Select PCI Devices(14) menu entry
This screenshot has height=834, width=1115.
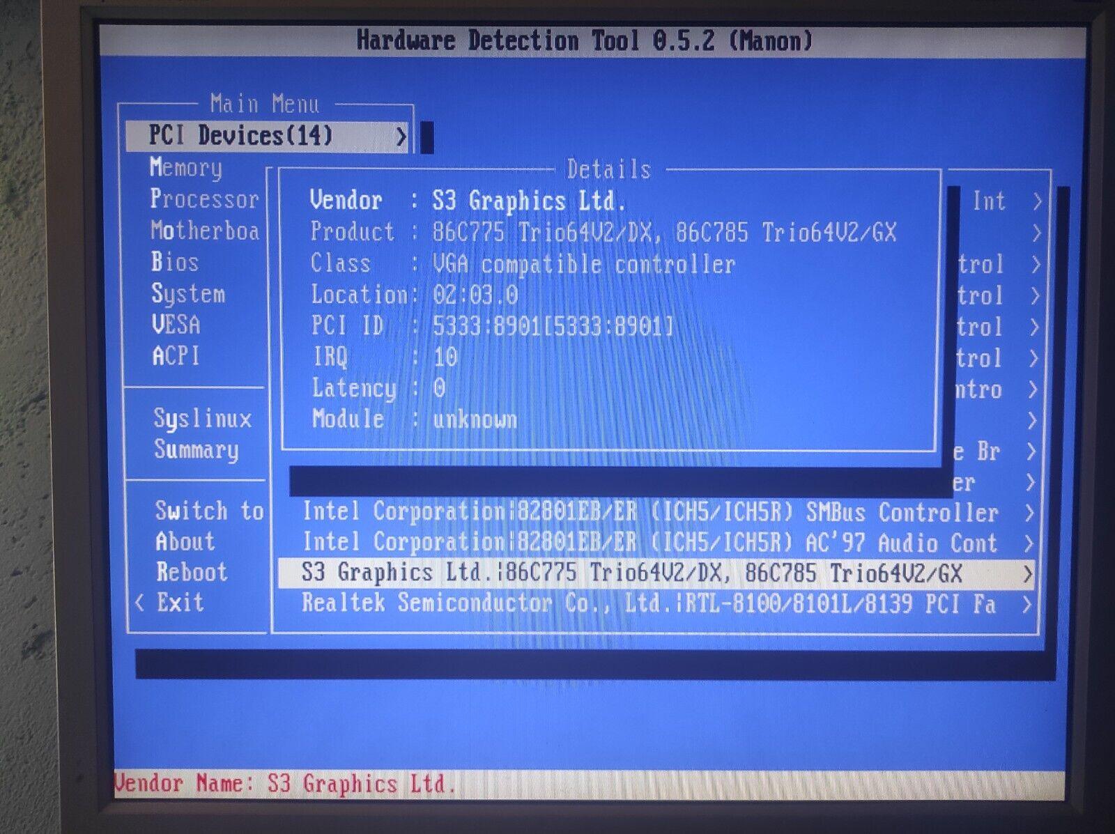pyautogui.click(x=241, y=136)
